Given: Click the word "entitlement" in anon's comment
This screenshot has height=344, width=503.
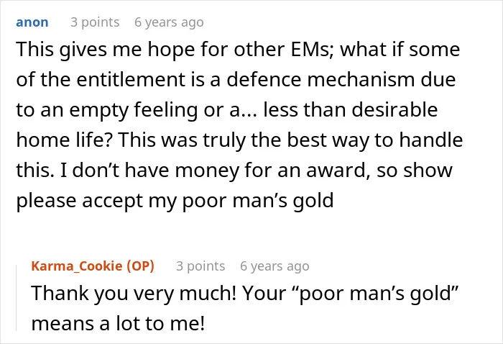Looking at the screenshot, I should coord(131,79).
